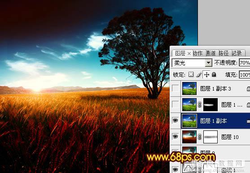Select the 图层 1 副本 layer name
The height and width of the screenshot is (173, 250).
click(214, 121)
